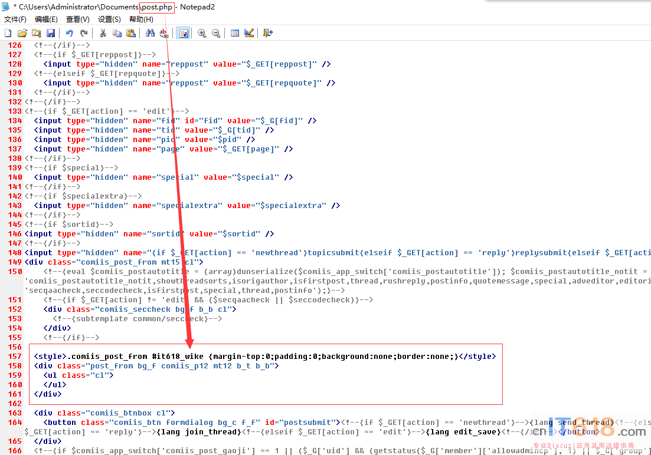This screenshot has height=455, width=651.
Task: Toggle word wrap toolbar button
Action: [x=183, y=33]
